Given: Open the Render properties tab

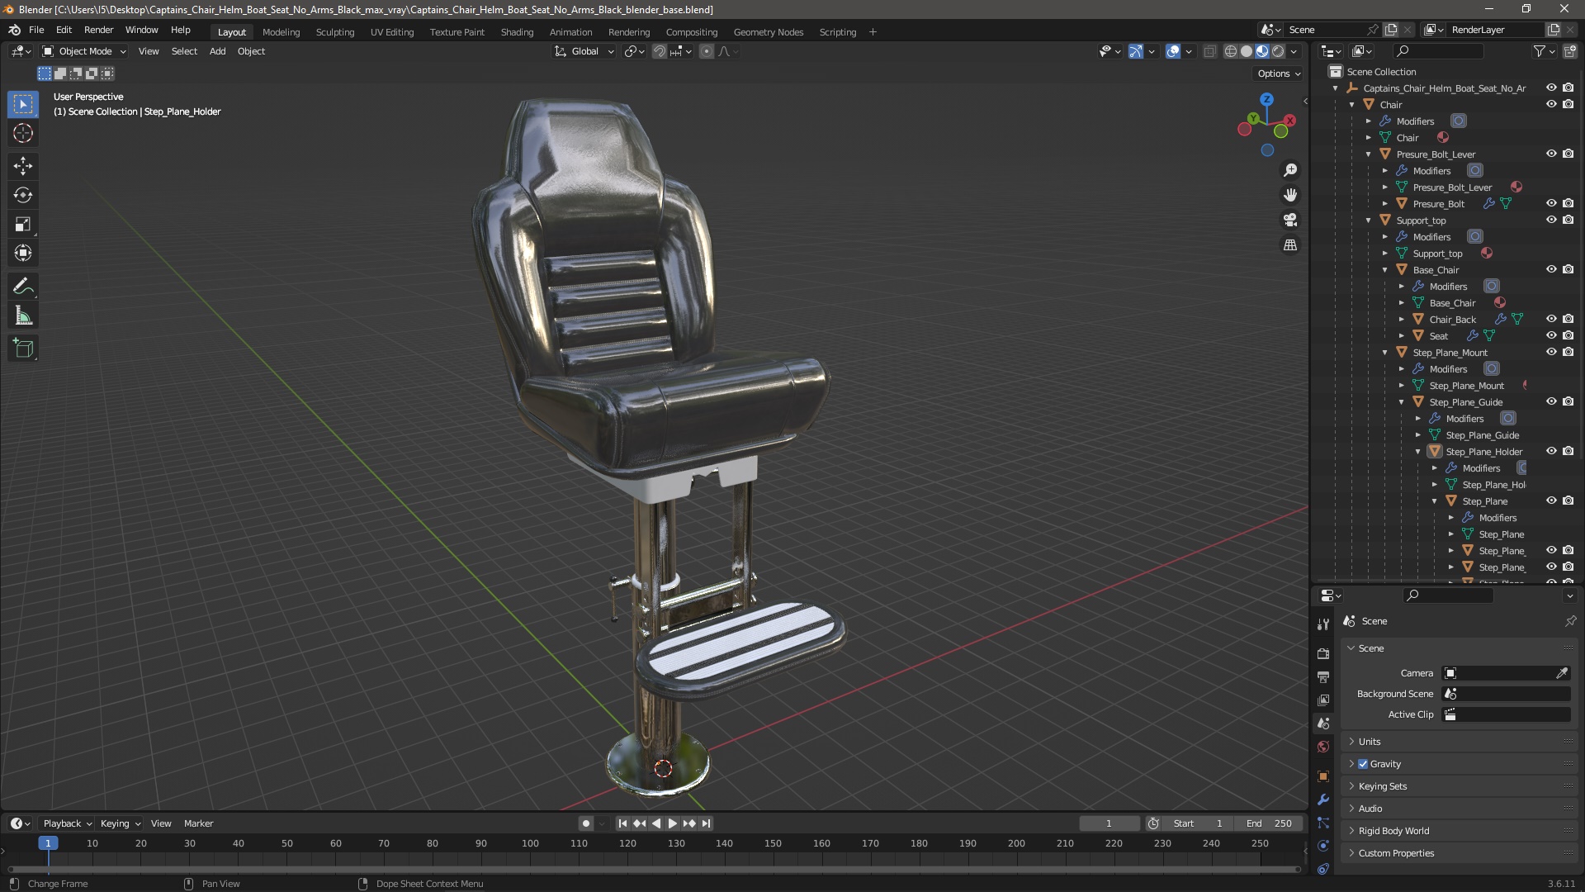Looking at the screenshot, I should [1323, 653].
